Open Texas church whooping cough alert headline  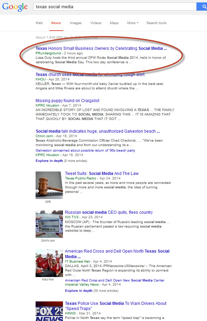pyautogui.click(x=90, y=75)
